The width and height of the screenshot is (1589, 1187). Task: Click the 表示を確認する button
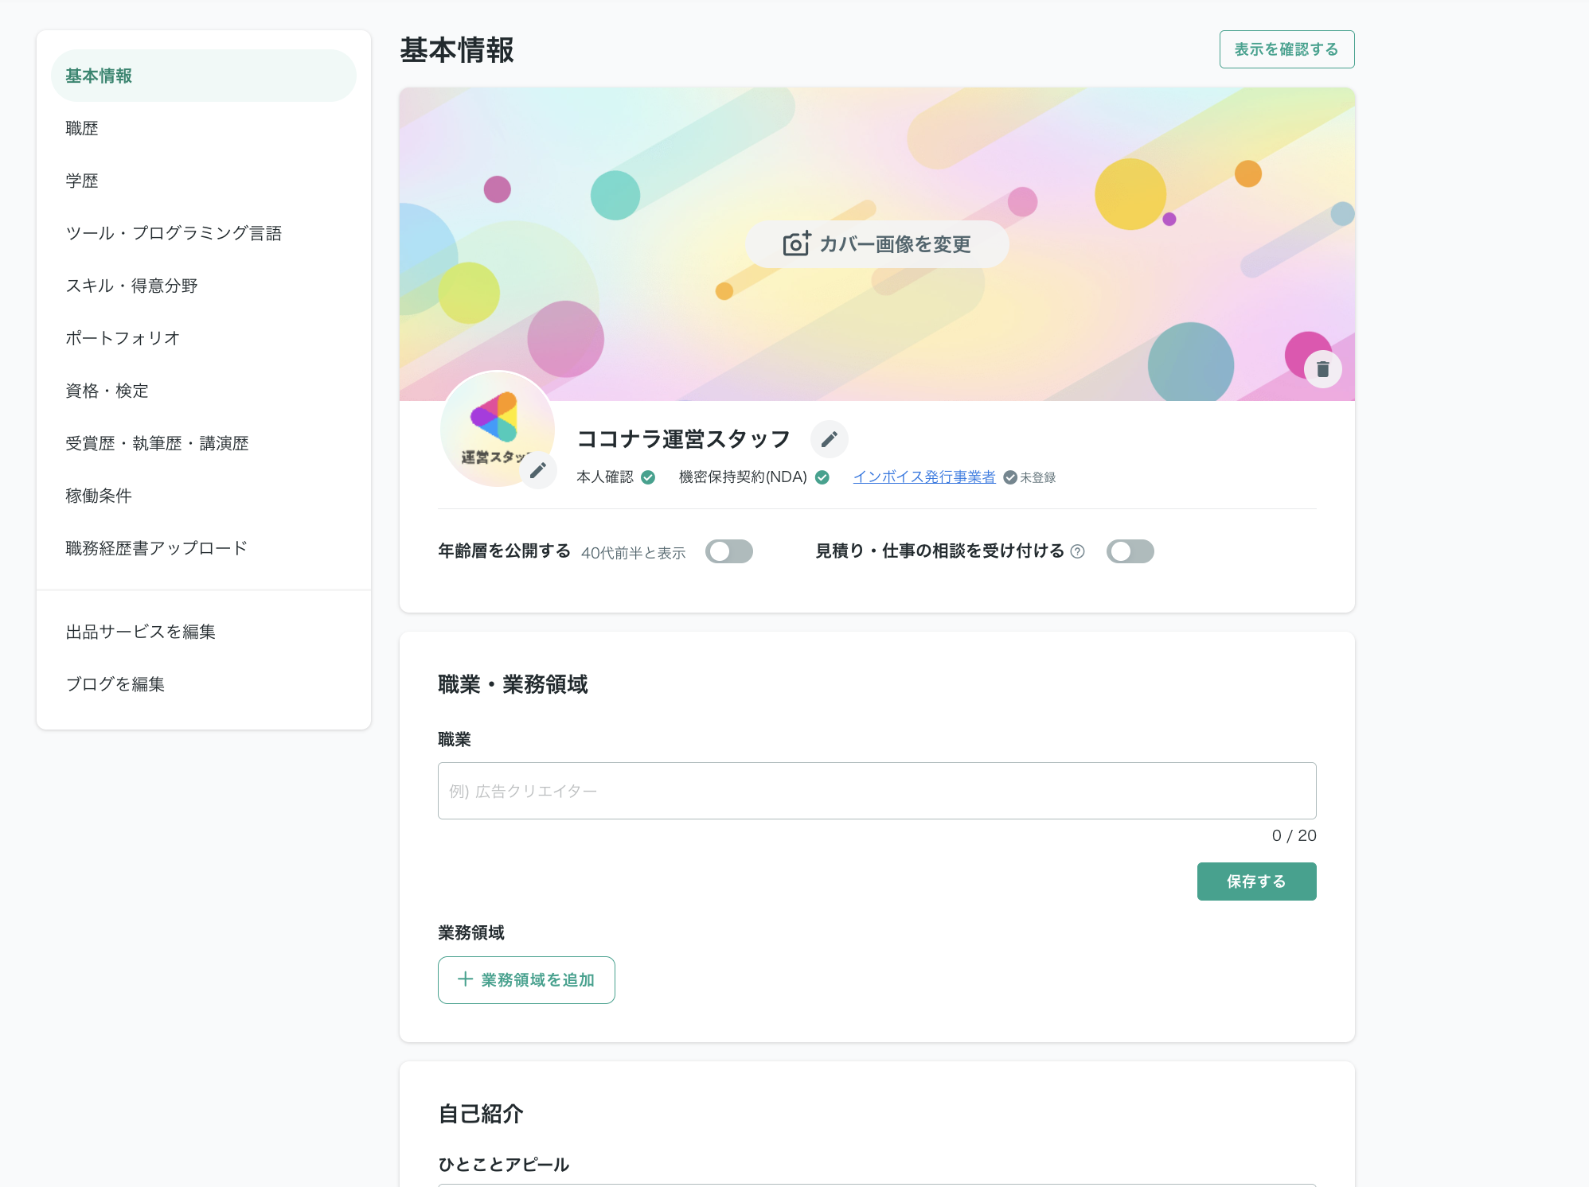(x=1286, y=49)
